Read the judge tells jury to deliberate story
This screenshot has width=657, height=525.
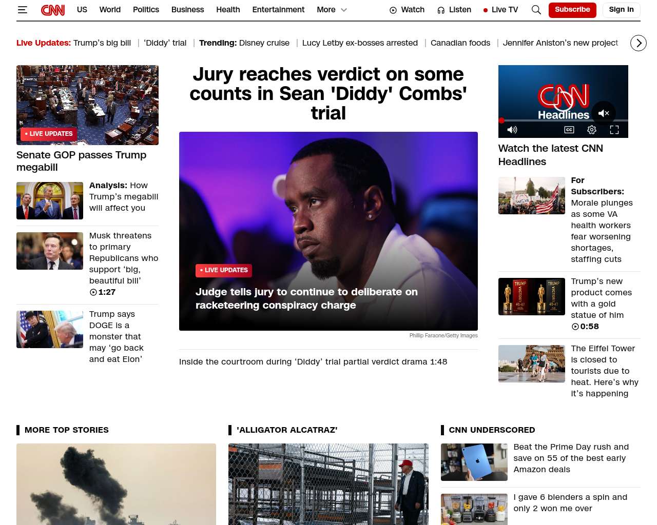306,298
